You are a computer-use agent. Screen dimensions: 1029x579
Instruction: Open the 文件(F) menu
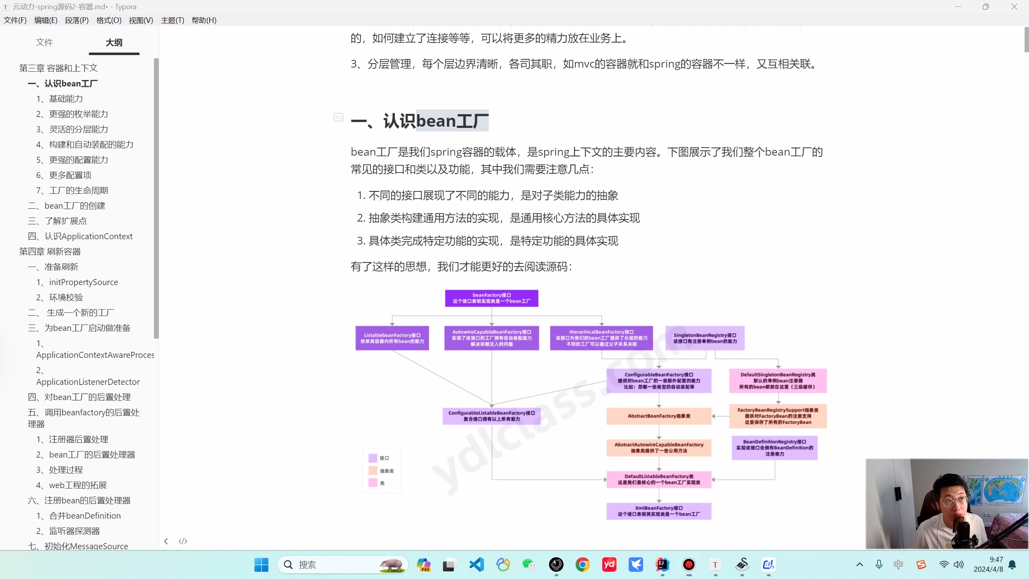[15, 20]
